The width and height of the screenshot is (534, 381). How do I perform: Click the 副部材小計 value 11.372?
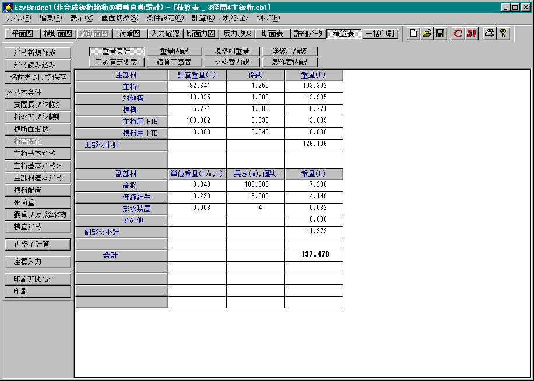coord(317,231)
